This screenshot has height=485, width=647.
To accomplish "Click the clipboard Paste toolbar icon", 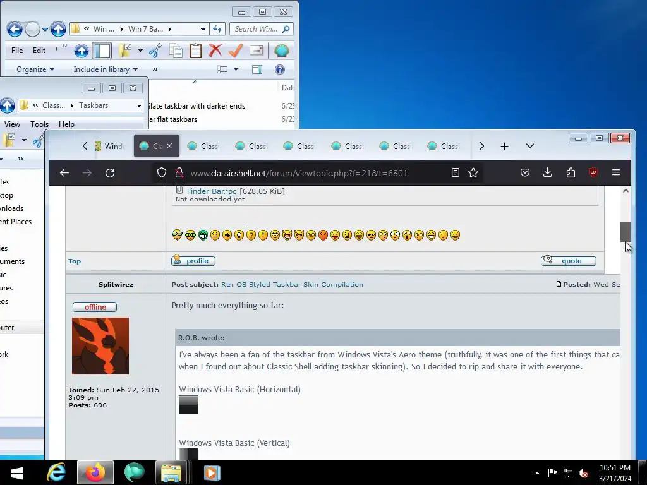I will coord(196,51).
